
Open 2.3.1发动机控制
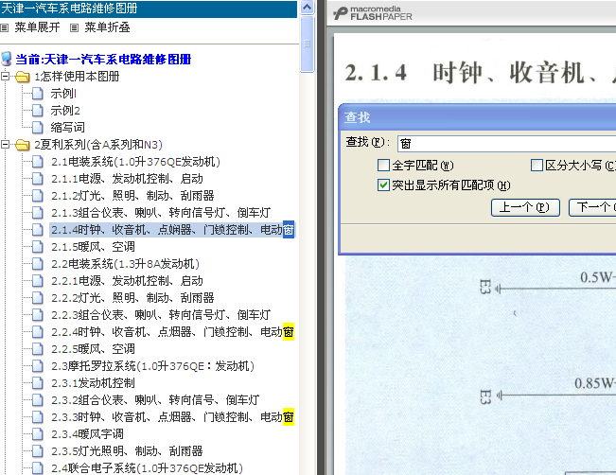93,382
